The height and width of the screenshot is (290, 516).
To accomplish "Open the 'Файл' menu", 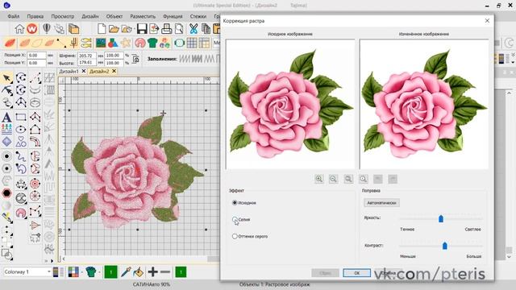I will 14,16.
